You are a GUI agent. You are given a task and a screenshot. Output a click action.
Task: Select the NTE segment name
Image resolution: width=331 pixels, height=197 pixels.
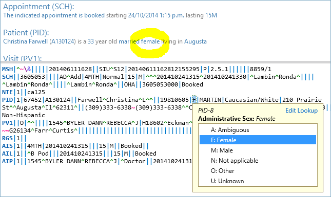(7, 92)
